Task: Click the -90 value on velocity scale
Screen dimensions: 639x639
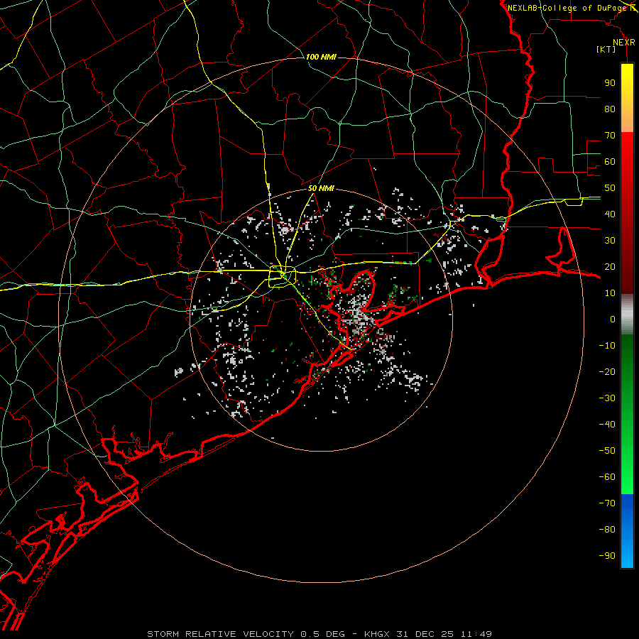Action: 607,556
